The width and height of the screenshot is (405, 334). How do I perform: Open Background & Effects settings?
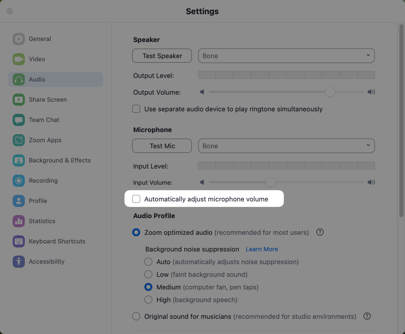[x=56, y=160]
